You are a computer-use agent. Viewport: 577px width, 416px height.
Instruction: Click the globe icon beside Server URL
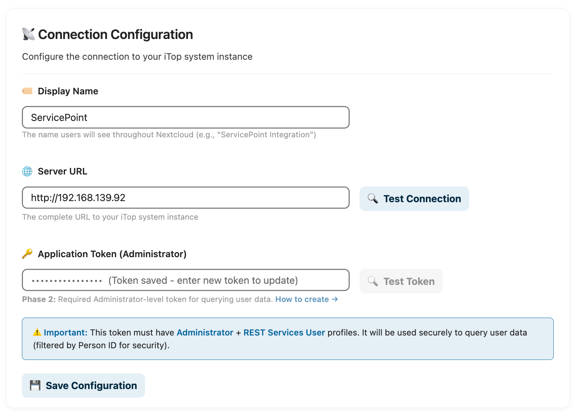pos(27,171)
